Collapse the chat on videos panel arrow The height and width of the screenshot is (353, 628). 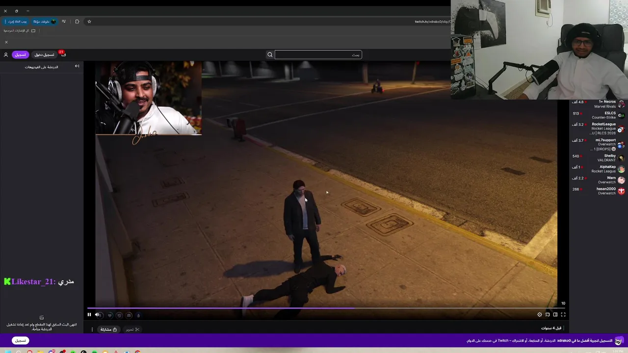click(x=77, y=66)
